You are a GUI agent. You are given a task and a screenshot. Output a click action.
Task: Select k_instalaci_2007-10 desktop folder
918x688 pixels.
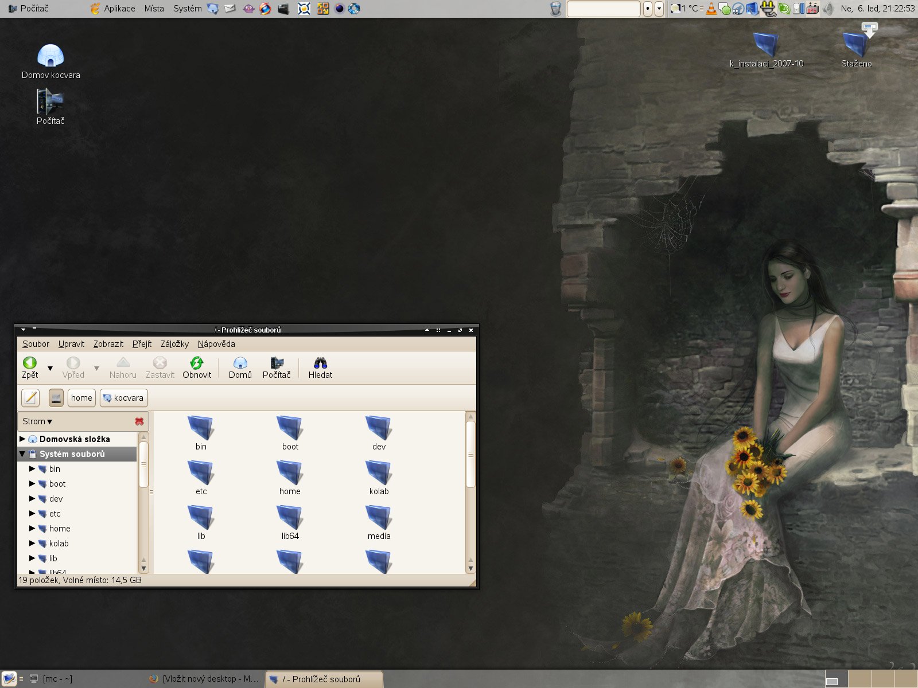[x=766, y=44]
